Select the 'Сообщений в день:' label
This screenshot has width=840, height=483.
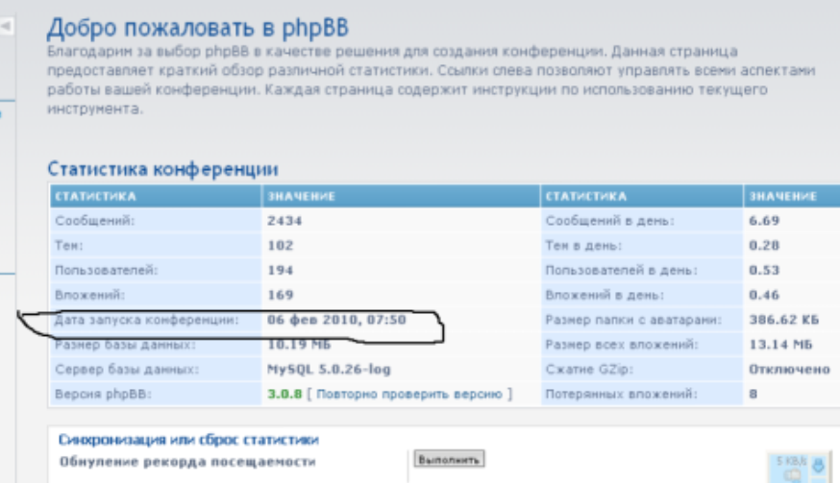pyautogui.click(x=609, y=221)
